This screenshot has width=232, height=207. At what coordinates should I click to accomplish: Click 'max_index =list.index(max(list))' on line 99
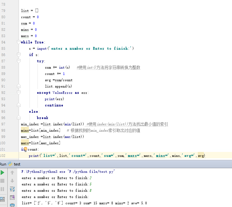pos(52,137)
